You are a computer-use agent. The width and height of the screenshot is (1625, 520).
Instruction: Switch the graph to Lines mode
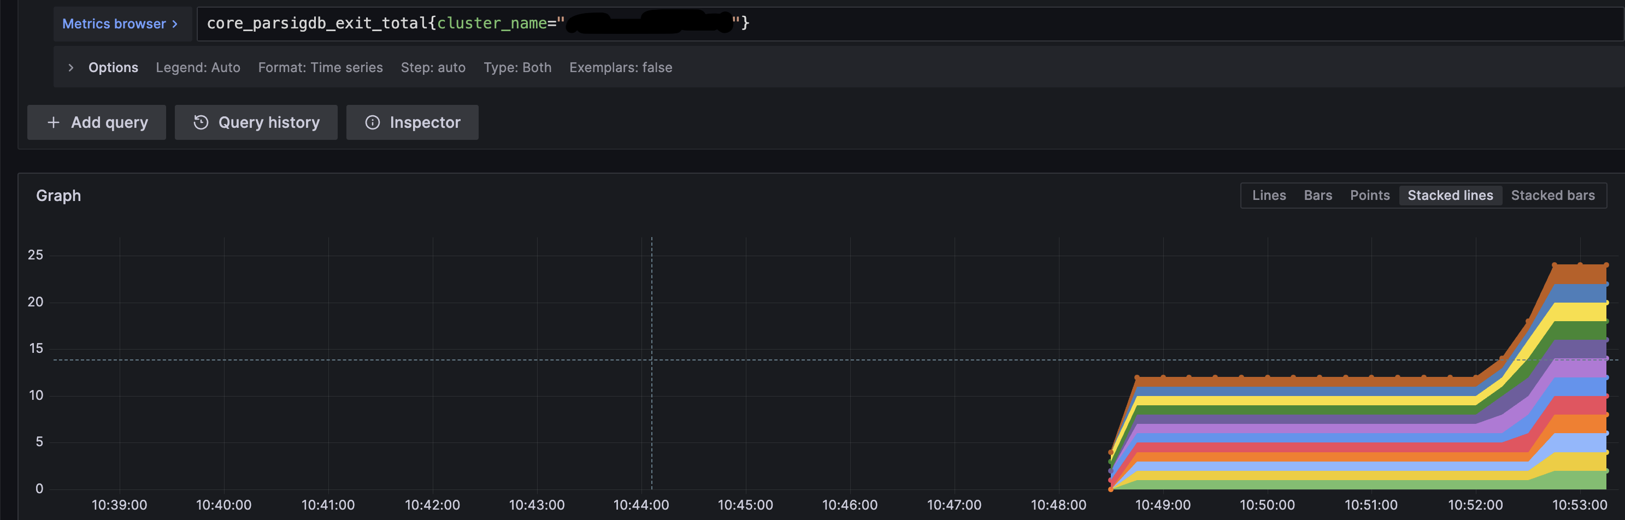[1269, 196]
